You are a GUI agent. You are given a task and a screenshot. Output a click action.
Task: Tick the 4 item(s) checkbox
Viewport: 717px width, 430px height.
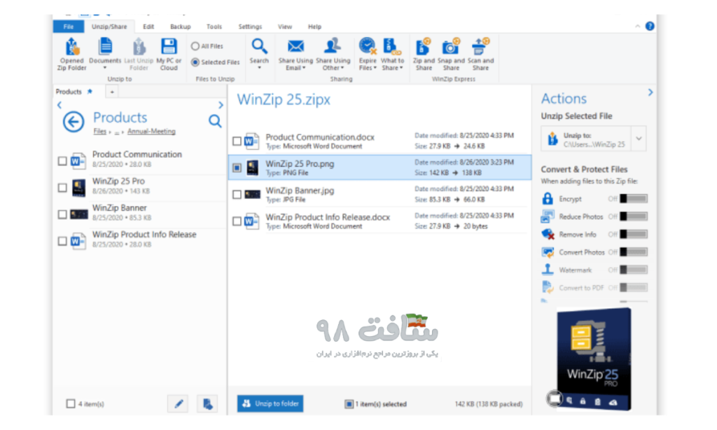pyautogui.click(x=70, y=403)
